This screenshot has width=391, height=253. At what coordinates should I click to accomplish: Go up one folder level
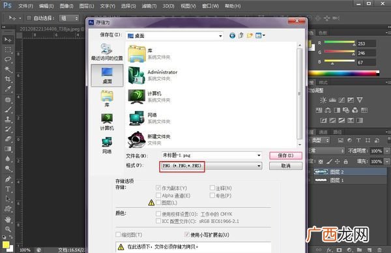[241, 36]
